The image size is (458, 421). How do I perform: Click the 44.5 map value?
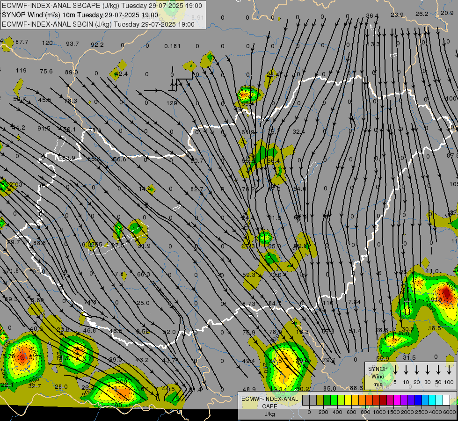[168, 389]
